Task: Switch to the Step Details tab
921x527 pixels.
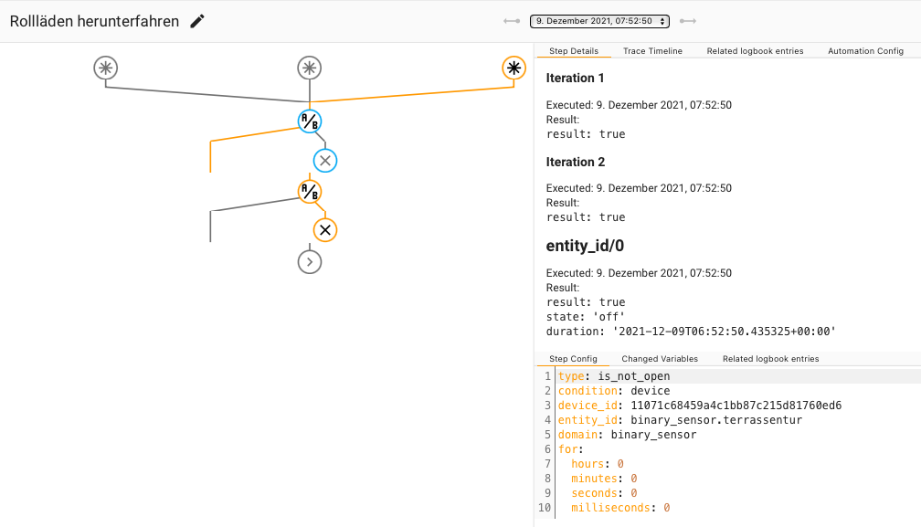Action: pos(574,51)
